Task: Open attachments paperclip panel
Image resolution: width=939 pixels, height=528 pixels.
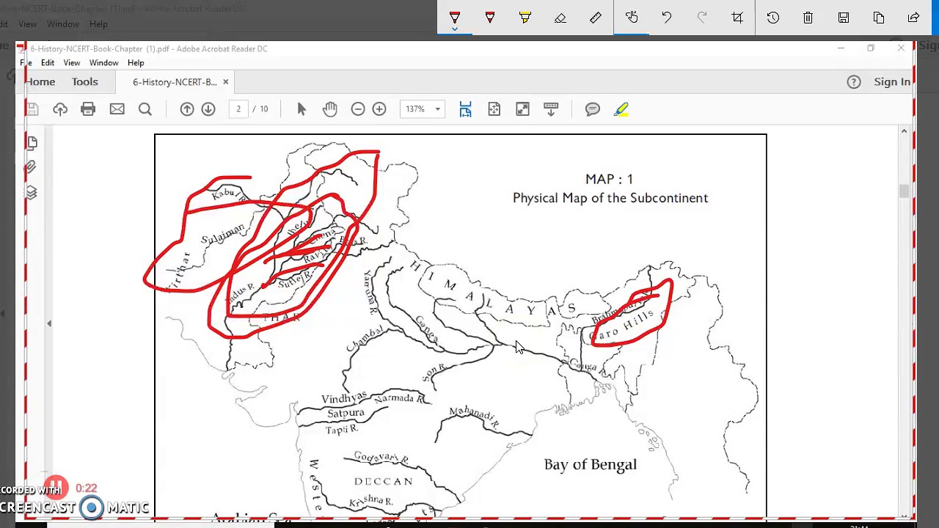Action: (31, 167)
